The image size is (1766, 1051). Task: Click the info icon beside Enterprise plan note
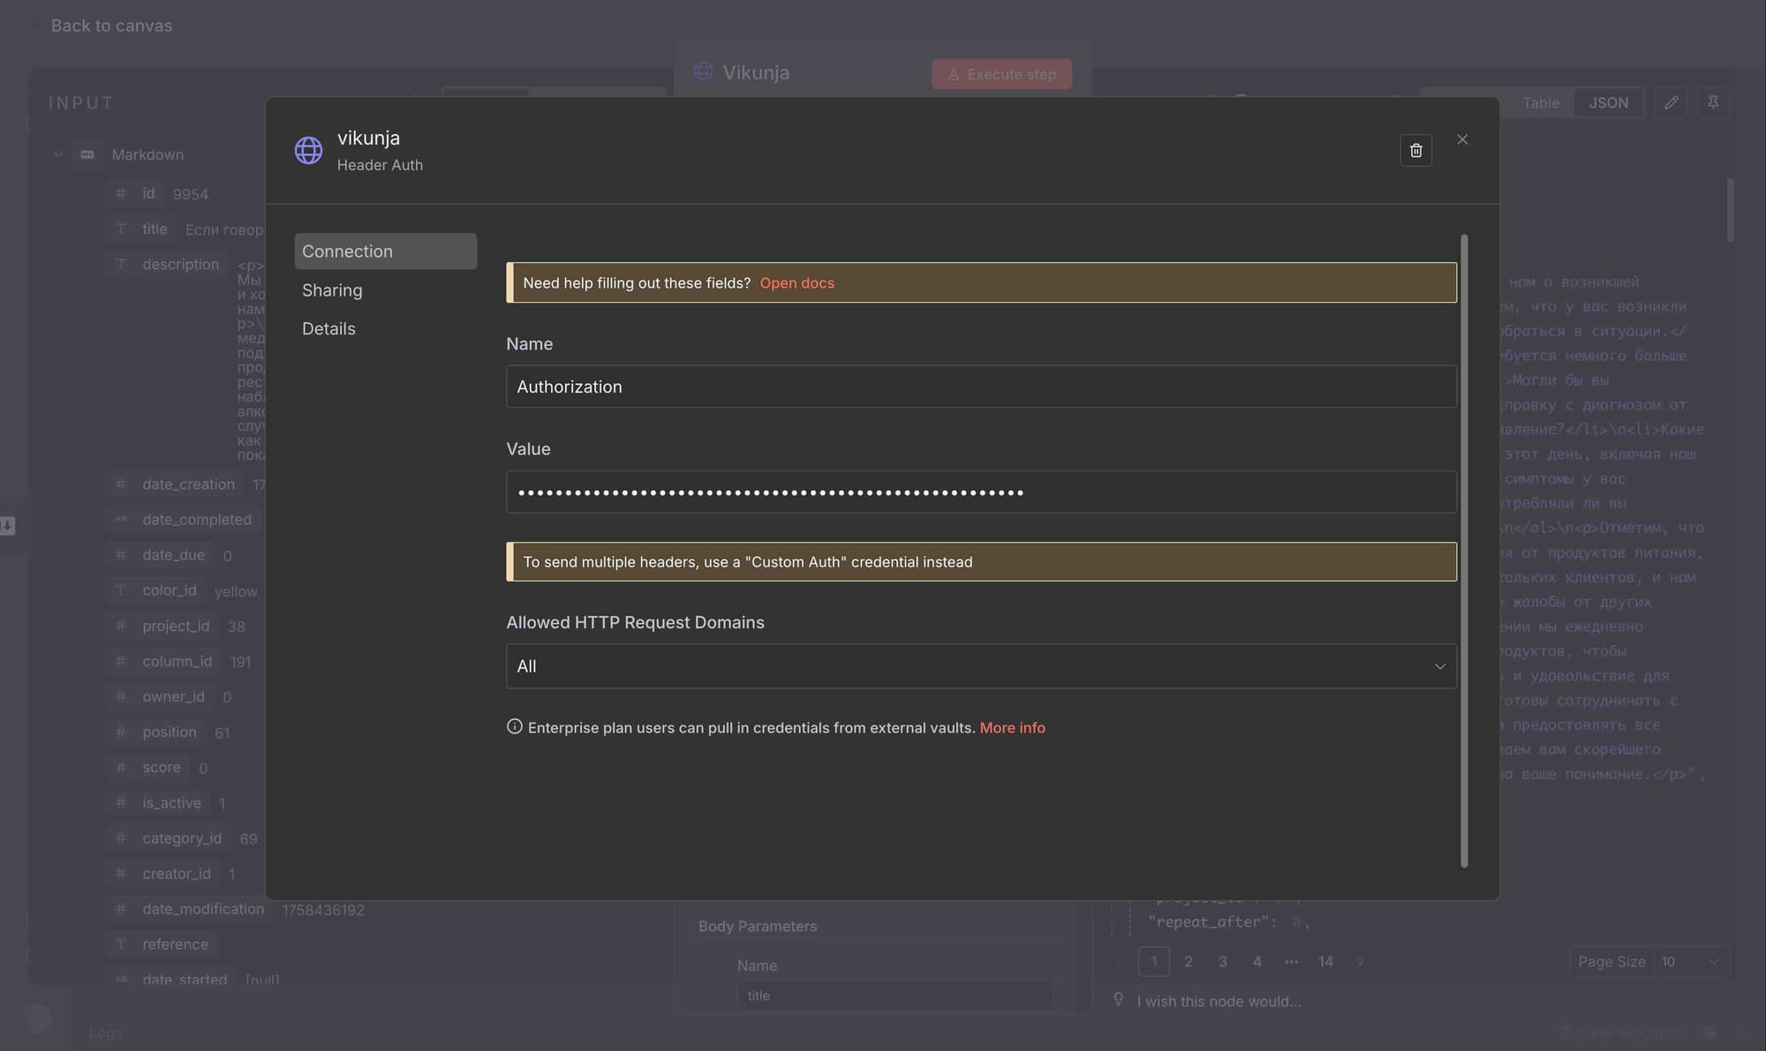click(x=514, y=726)
